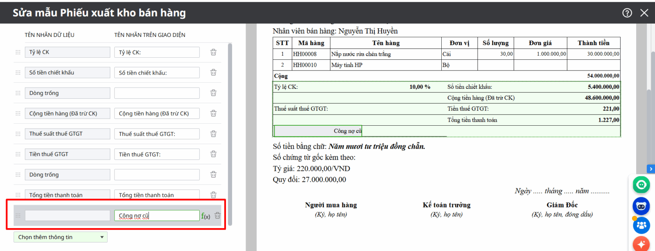Edit the Tổng tiền thanh toán display label
The width and height of the screenshot is (655, 251).
(x=157, y=195)
